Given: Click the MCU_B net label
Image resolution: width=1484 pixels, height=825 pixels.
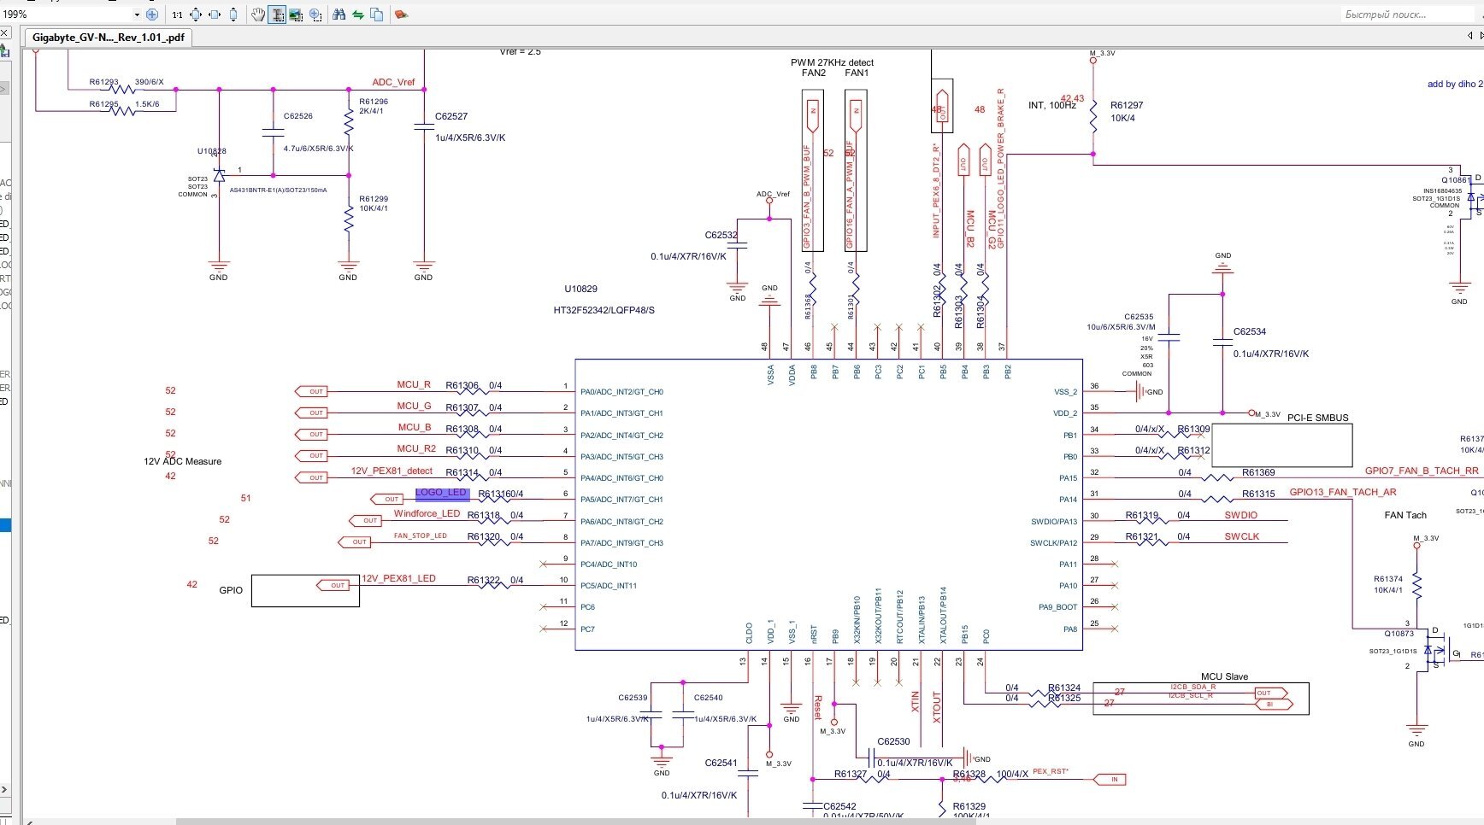Looking at the screenshot, I should pos(414,428).
